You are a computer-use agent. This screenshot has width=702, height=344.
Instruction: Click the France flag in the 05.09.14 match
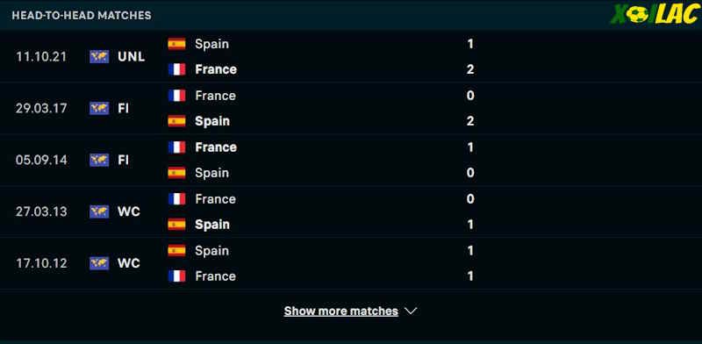click(x=177, y=147)
